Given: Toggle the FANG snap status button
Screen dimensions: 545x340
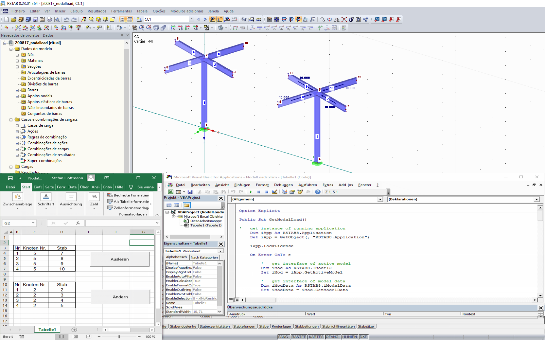Looking at the screenshot, I should pos(283,337).
